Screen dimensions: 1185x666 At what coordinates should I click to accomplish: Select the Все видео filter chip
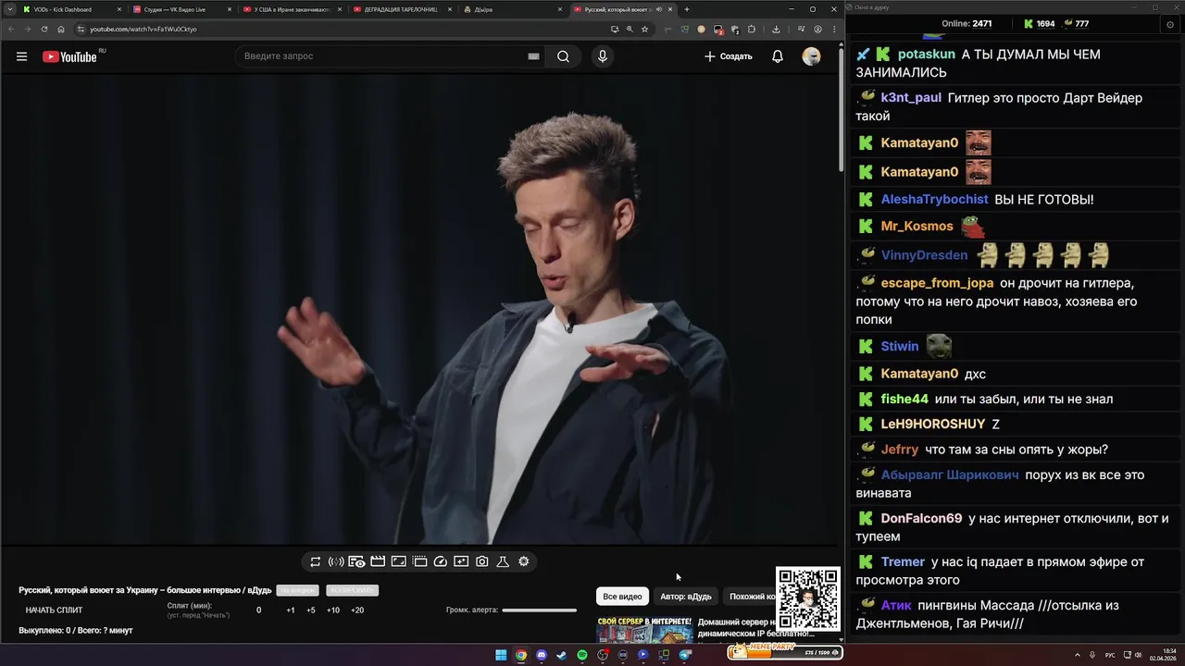[x=622, y=597]
